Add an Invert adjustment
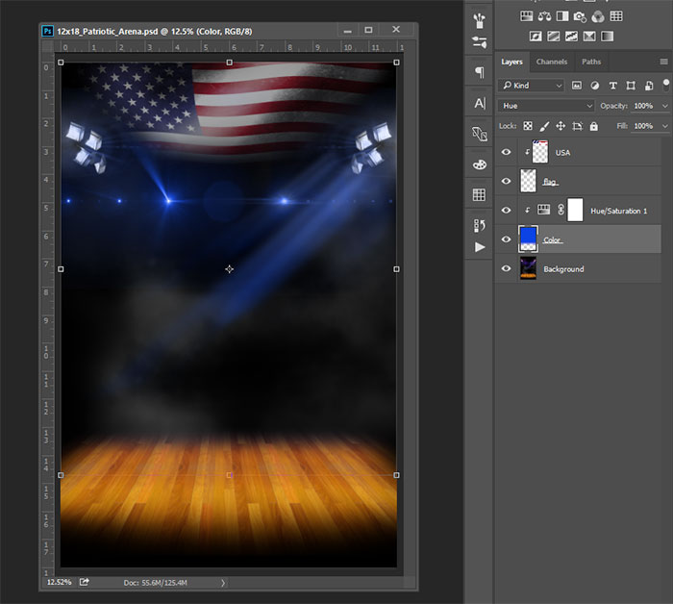Image resolution: width=673 pixels, height=604 pixels. click(536, 37)
